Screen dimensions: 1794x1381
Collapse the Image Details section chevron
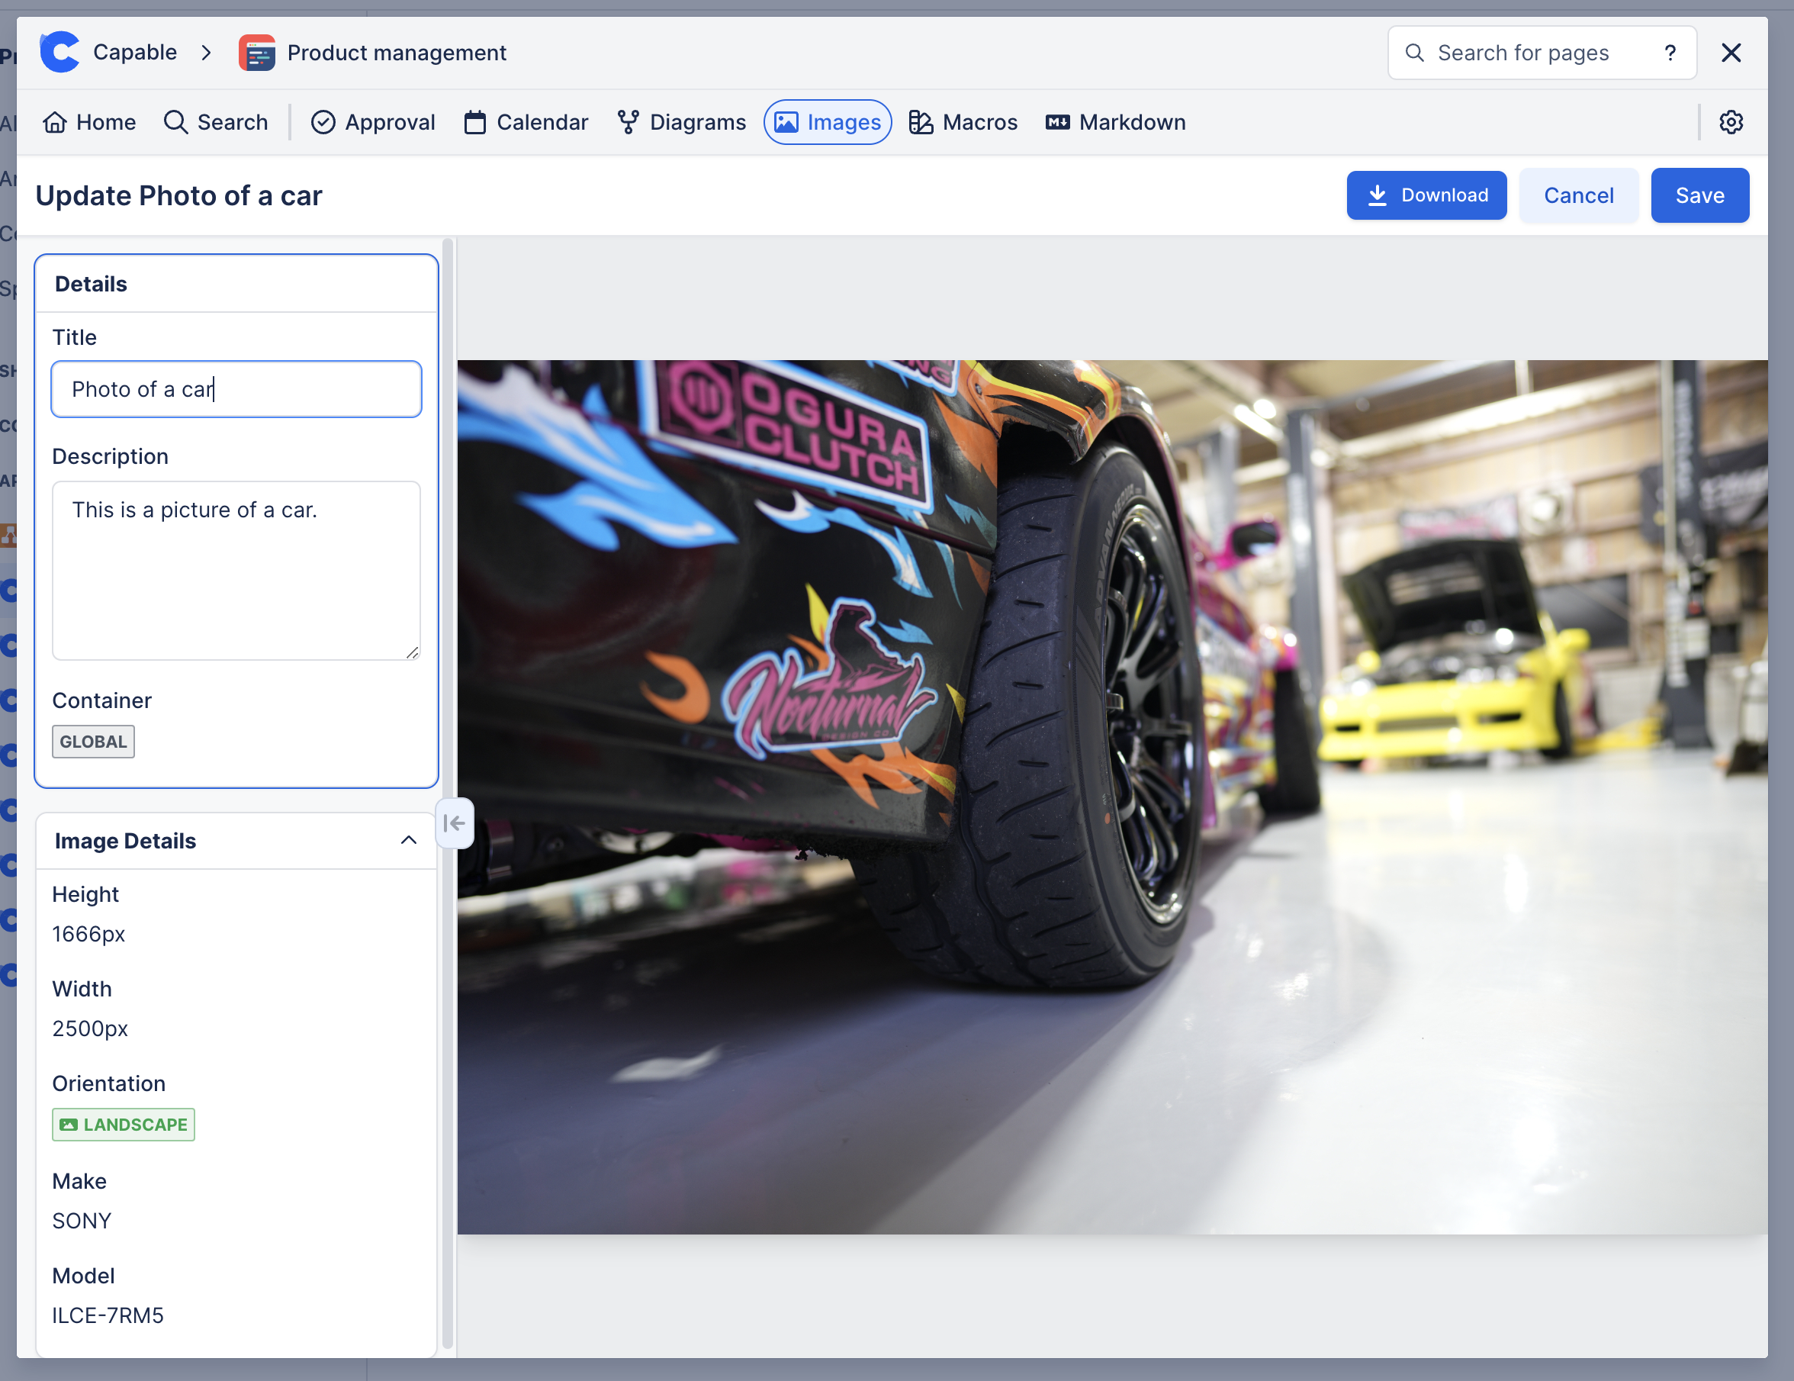pyautogui.click(x=408, y=841)
